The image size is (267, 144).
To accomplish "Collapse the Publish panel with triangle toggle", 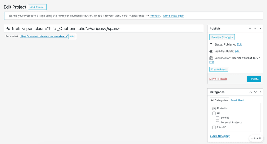I will 261,28.
